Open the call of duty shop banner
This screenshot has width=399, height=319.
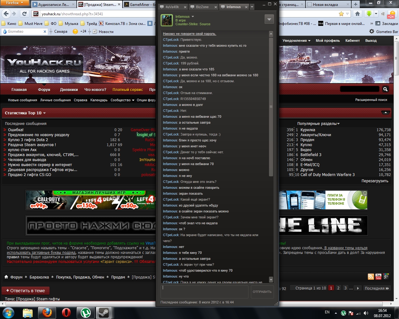[x=90, y=200]
